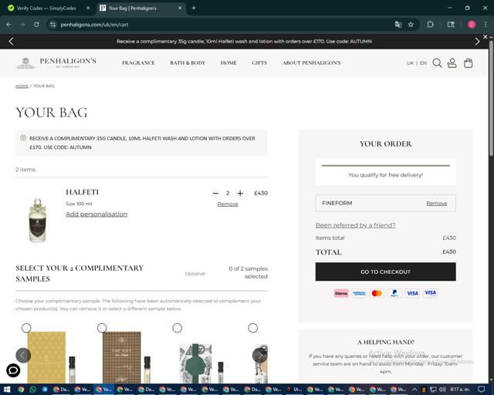Click Been referred by a friend

pos(355,225)
